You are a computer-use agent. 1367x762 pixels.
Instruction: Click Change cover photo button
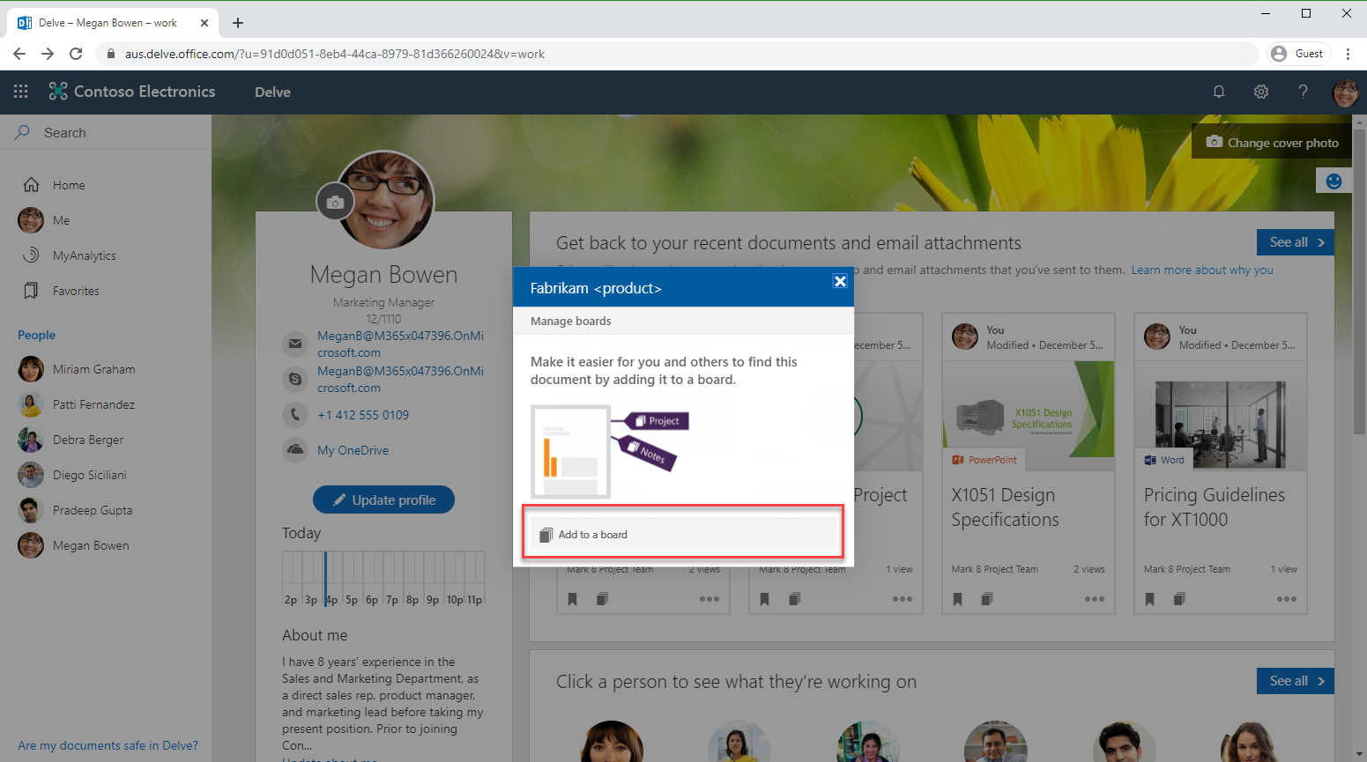tap(1272, 142)
